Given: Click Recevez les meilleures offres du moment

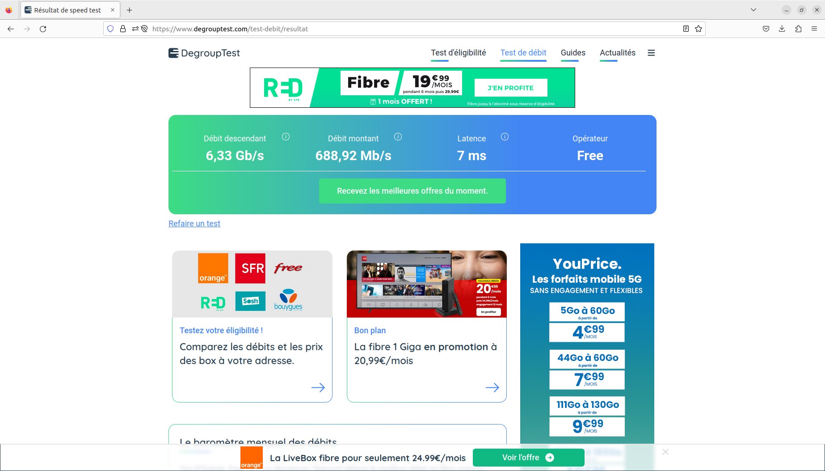Looking at the screenshot, I should point(412,191).
